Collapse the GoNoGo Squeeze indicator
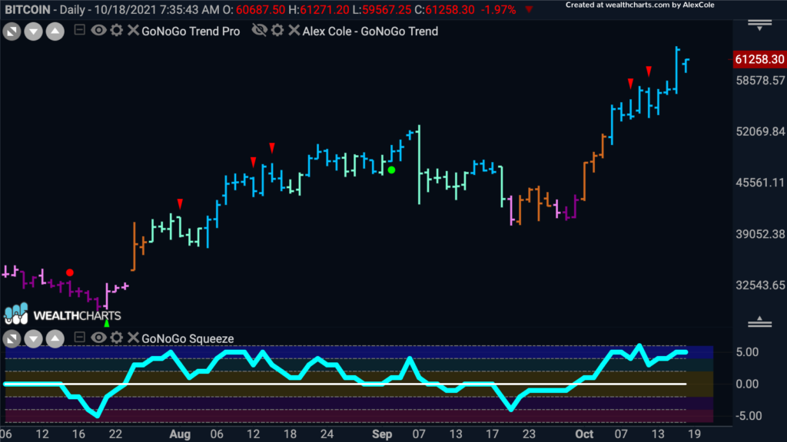 (79, 338)
